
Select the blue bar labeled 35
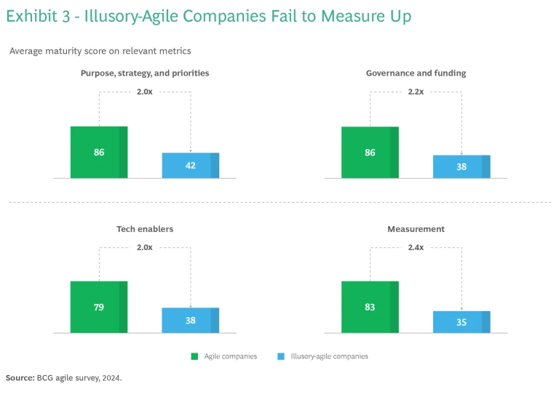click(461, 321)
